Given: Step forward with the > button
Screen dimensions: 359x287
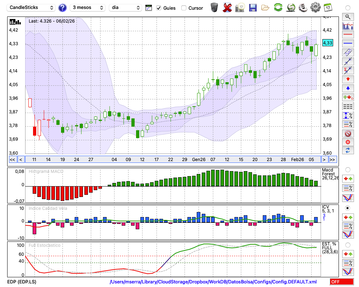Looking at the screenshot, I should click(324, 160).
